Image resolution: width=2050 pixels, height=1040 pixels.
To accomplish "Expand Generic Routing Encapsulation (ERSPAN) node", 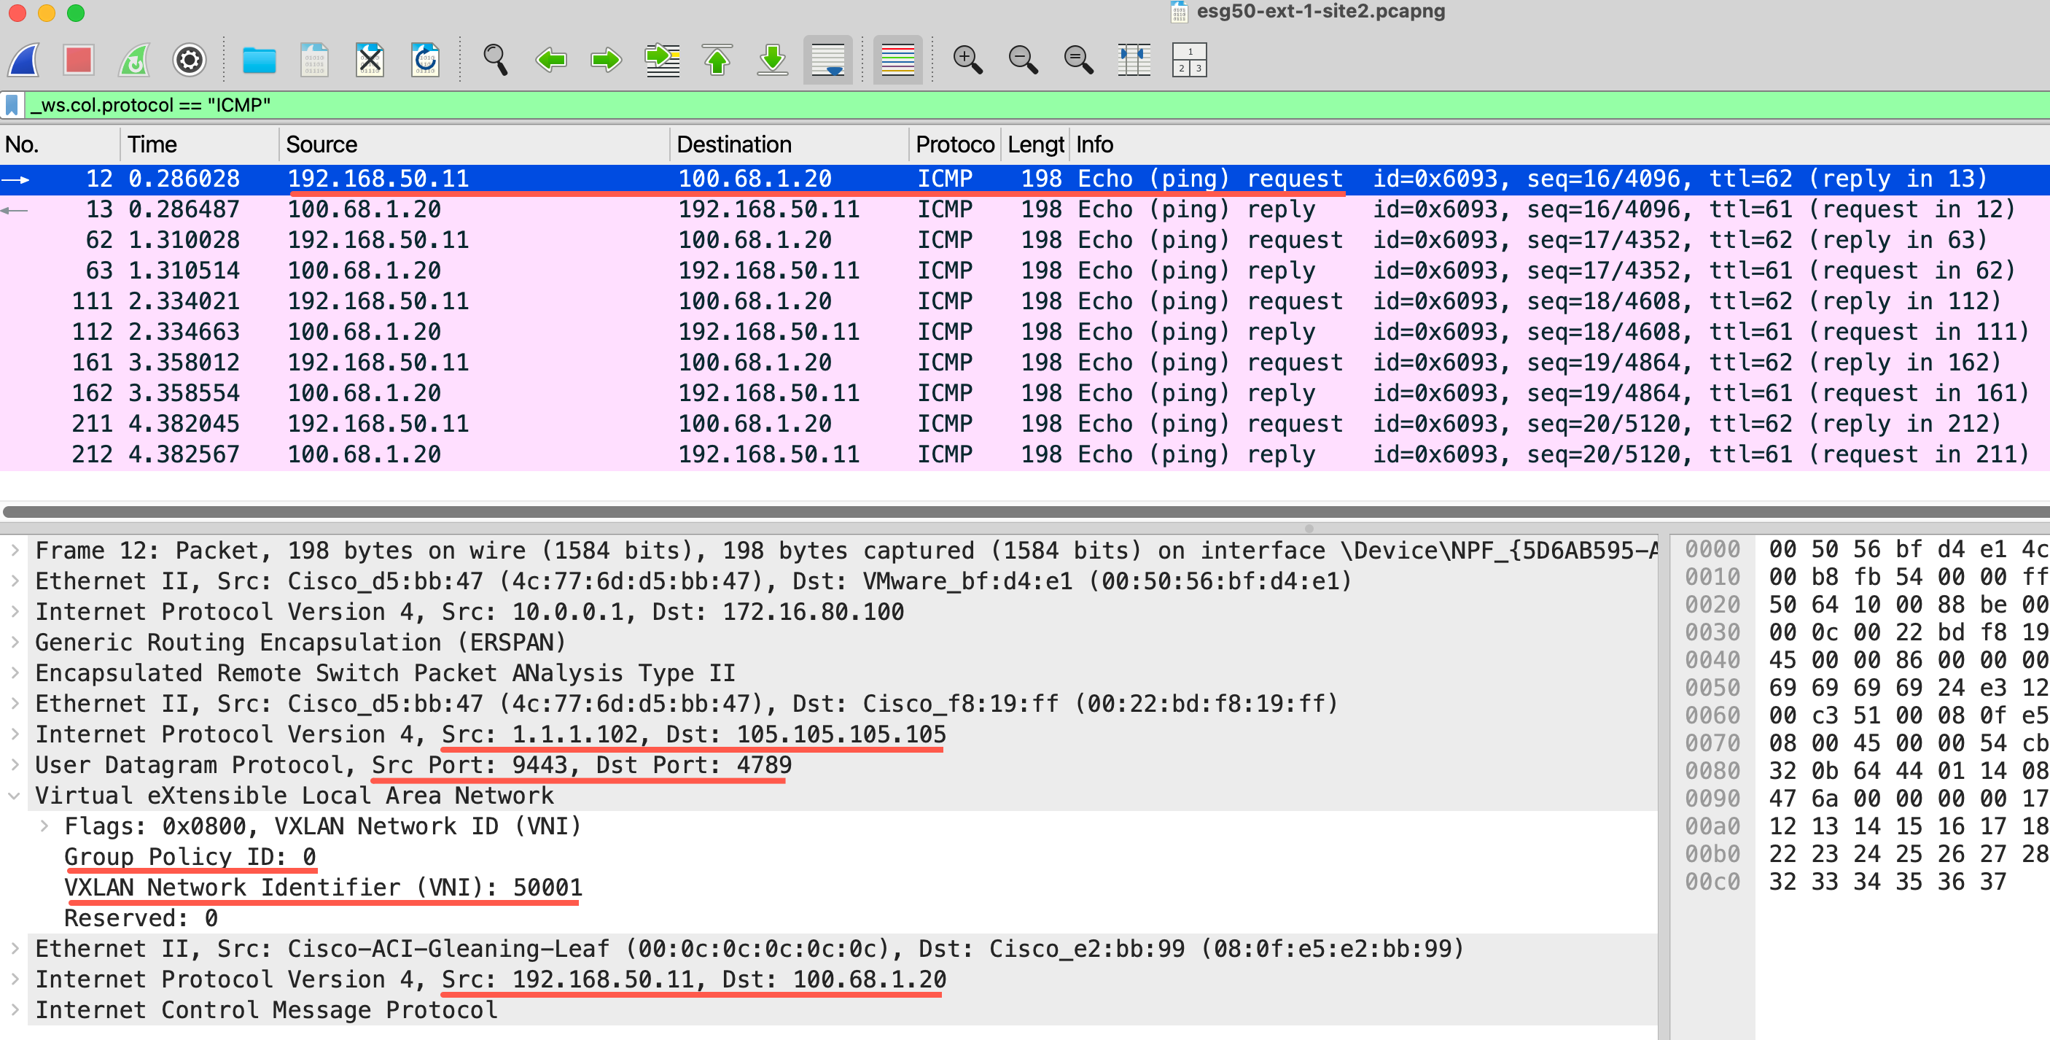I will point(15,642).
